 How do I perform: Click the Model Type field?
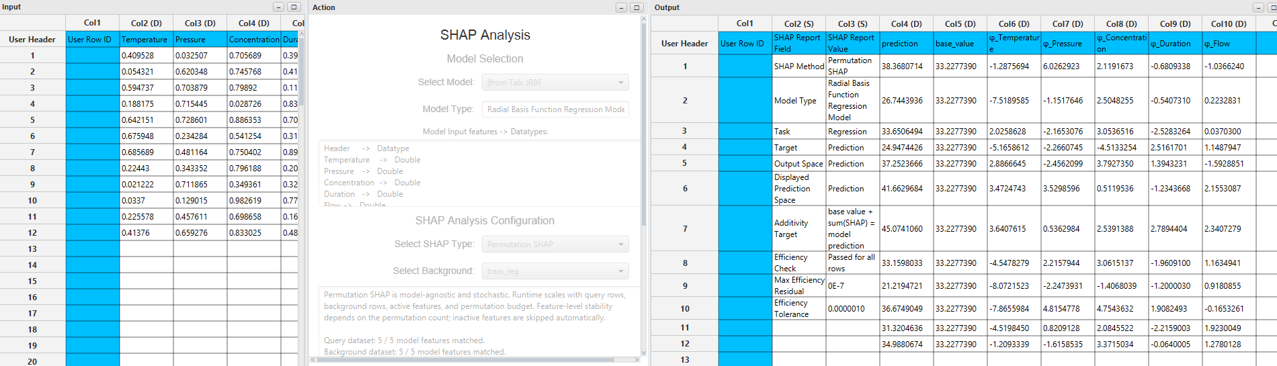click(555, 109)
